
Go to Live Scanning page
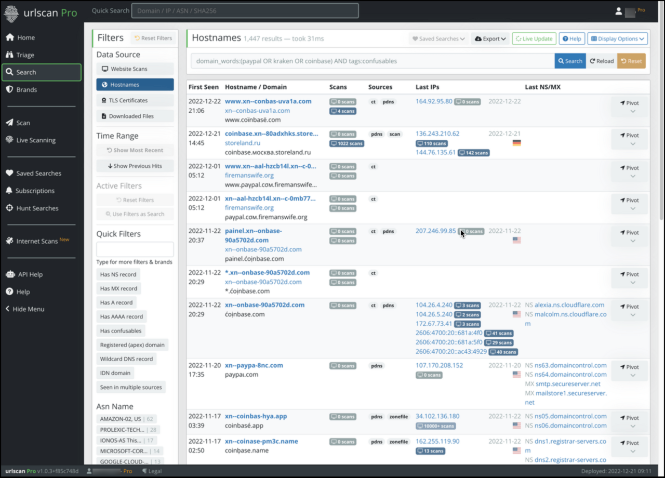tap(35, 140)
